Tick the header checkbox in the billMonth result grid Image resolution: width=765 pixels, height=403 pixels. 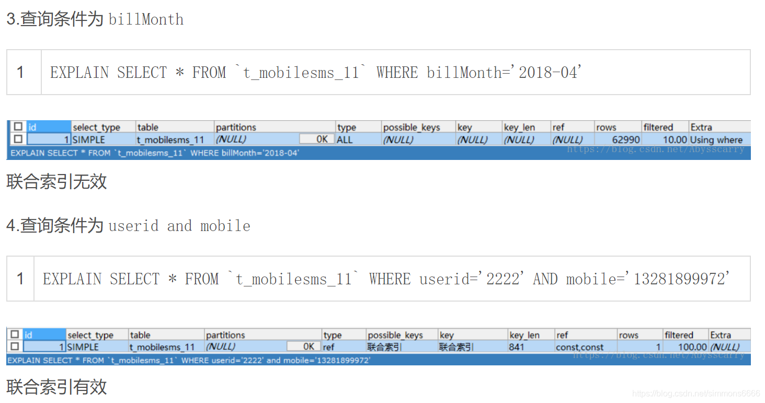[18, 126]
